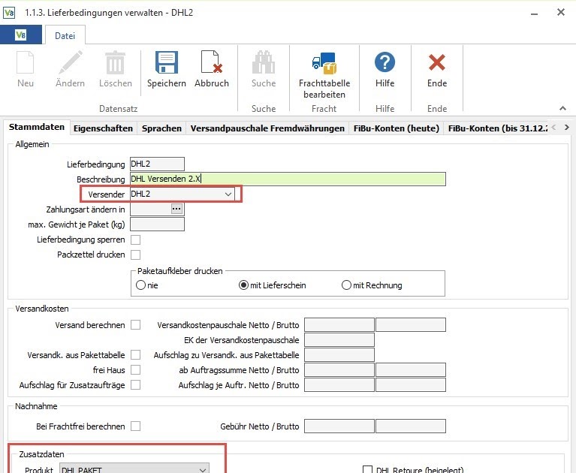The image size is (576, 473).
Task: Toggle Aufschlag für Zusatzaufträge checkbox
Action: (135, 385)
